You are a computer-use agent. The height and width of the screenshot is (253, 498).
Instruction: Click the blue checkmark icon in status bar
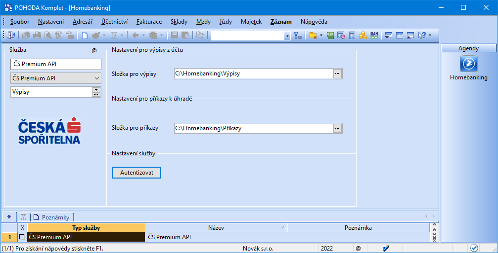pyautogui.click(x=387, y=248)
